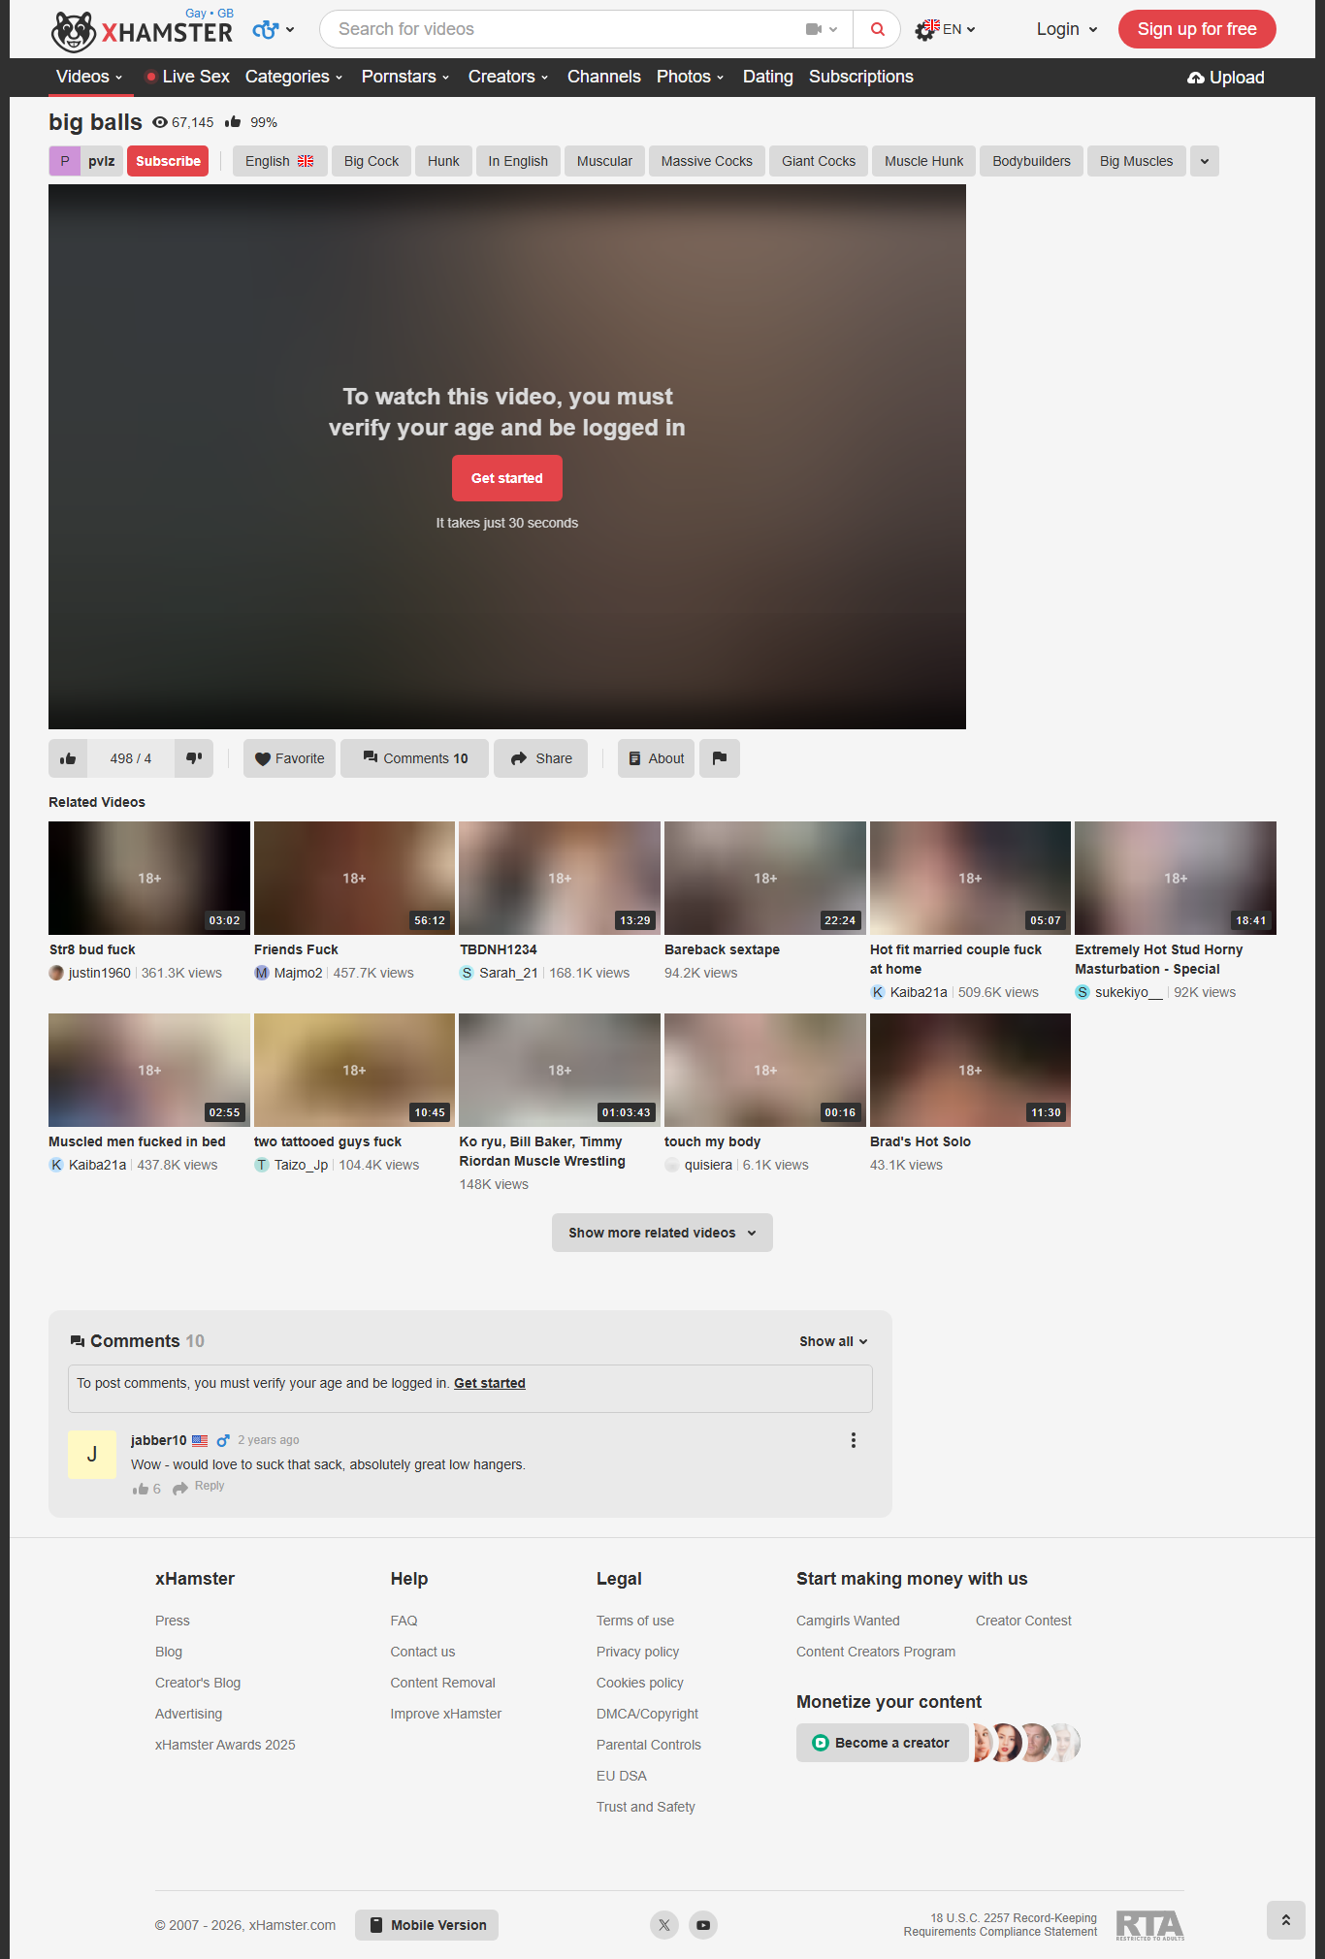Click the search videos input field
Image resolution: width=1325 pixels, height=1959 pixels.
click(567, 29)
